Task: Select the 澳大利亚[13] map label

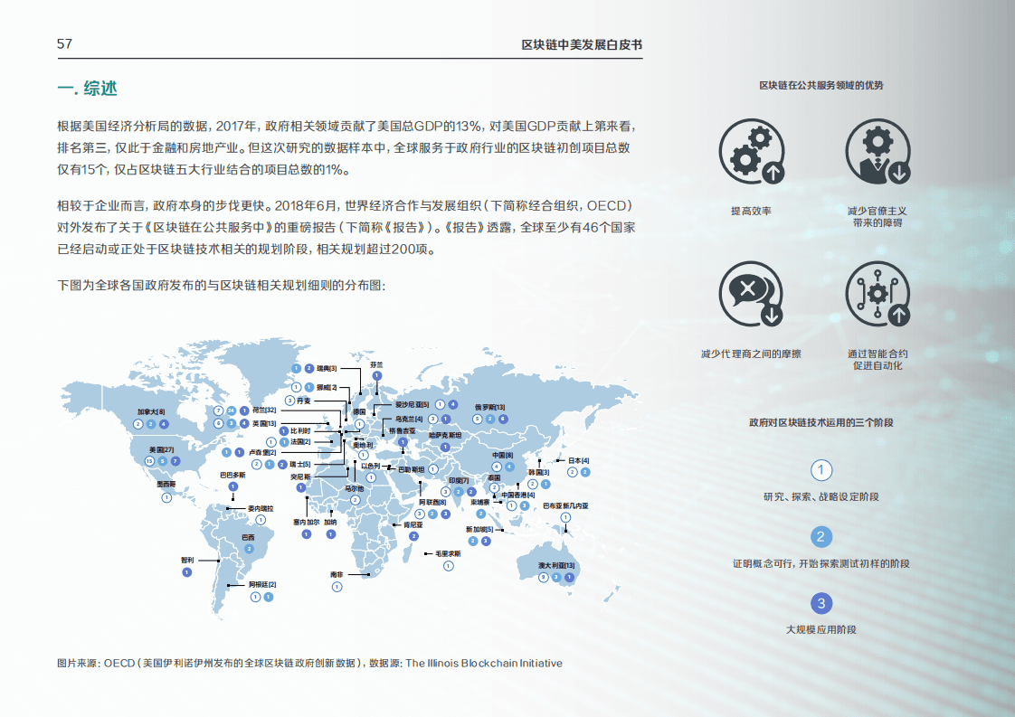Action: (555, 565)
